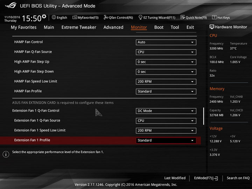The image size is (252, 189).
Task: Click the EzMode exit arrow icon
Action: pos(216,178)
